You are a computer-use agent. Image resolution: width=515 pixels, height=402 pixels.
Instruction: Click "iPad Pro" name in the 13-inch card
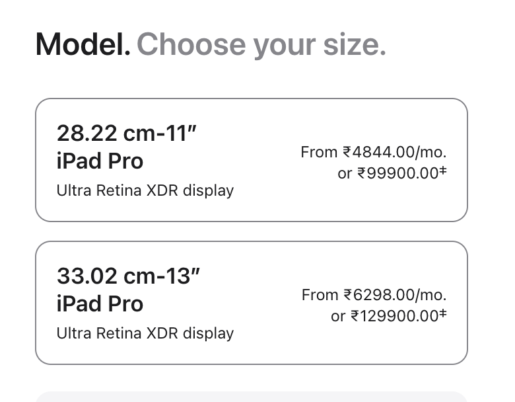(x=100, y=304)
